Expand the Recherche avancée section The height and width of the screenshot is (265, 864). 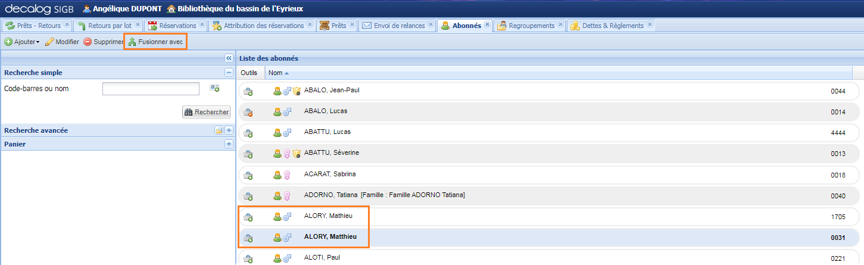228,130
